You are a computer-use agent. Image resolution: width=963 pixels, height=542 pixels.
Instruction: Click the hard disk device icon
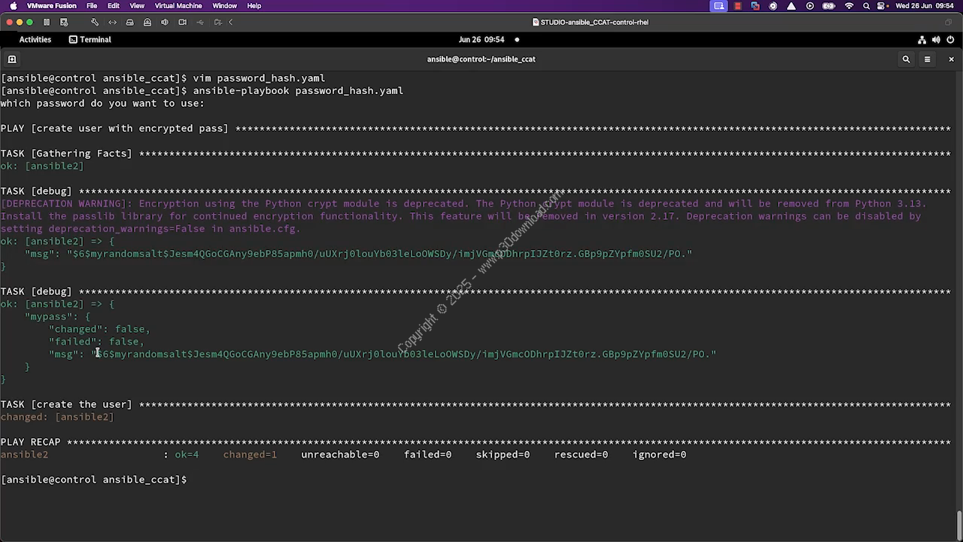[x=129, y=22]
